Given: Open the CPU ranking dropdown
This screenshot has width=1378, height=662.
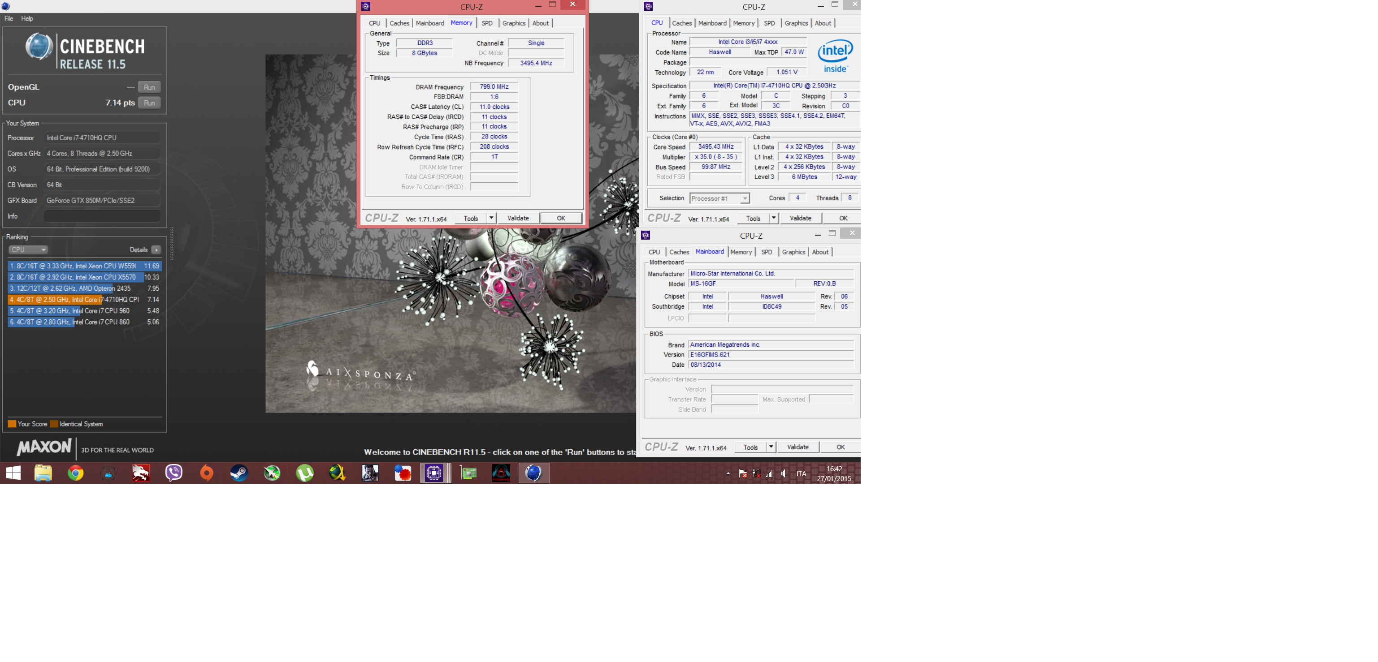Looking at the screenshot, I should pyautogui.click(x=28, y=249).
